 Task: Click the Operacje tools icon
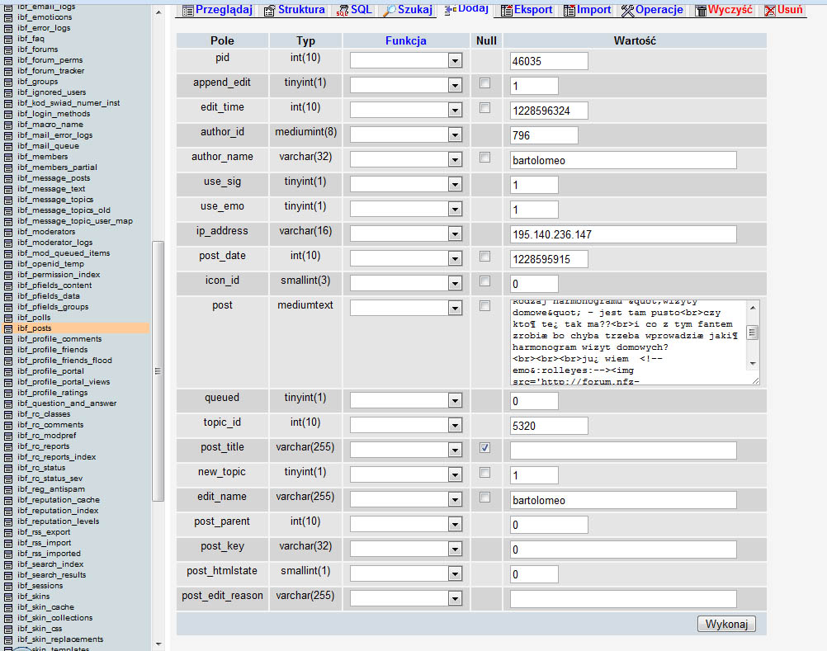627,11
